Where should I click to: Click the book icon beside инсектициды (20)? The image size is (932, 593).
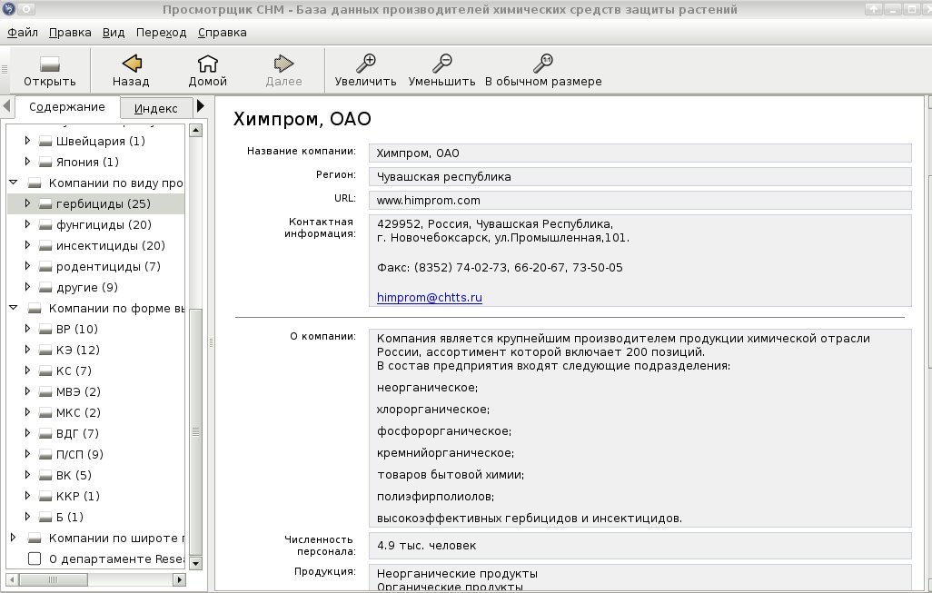click(x=45, y=245)
